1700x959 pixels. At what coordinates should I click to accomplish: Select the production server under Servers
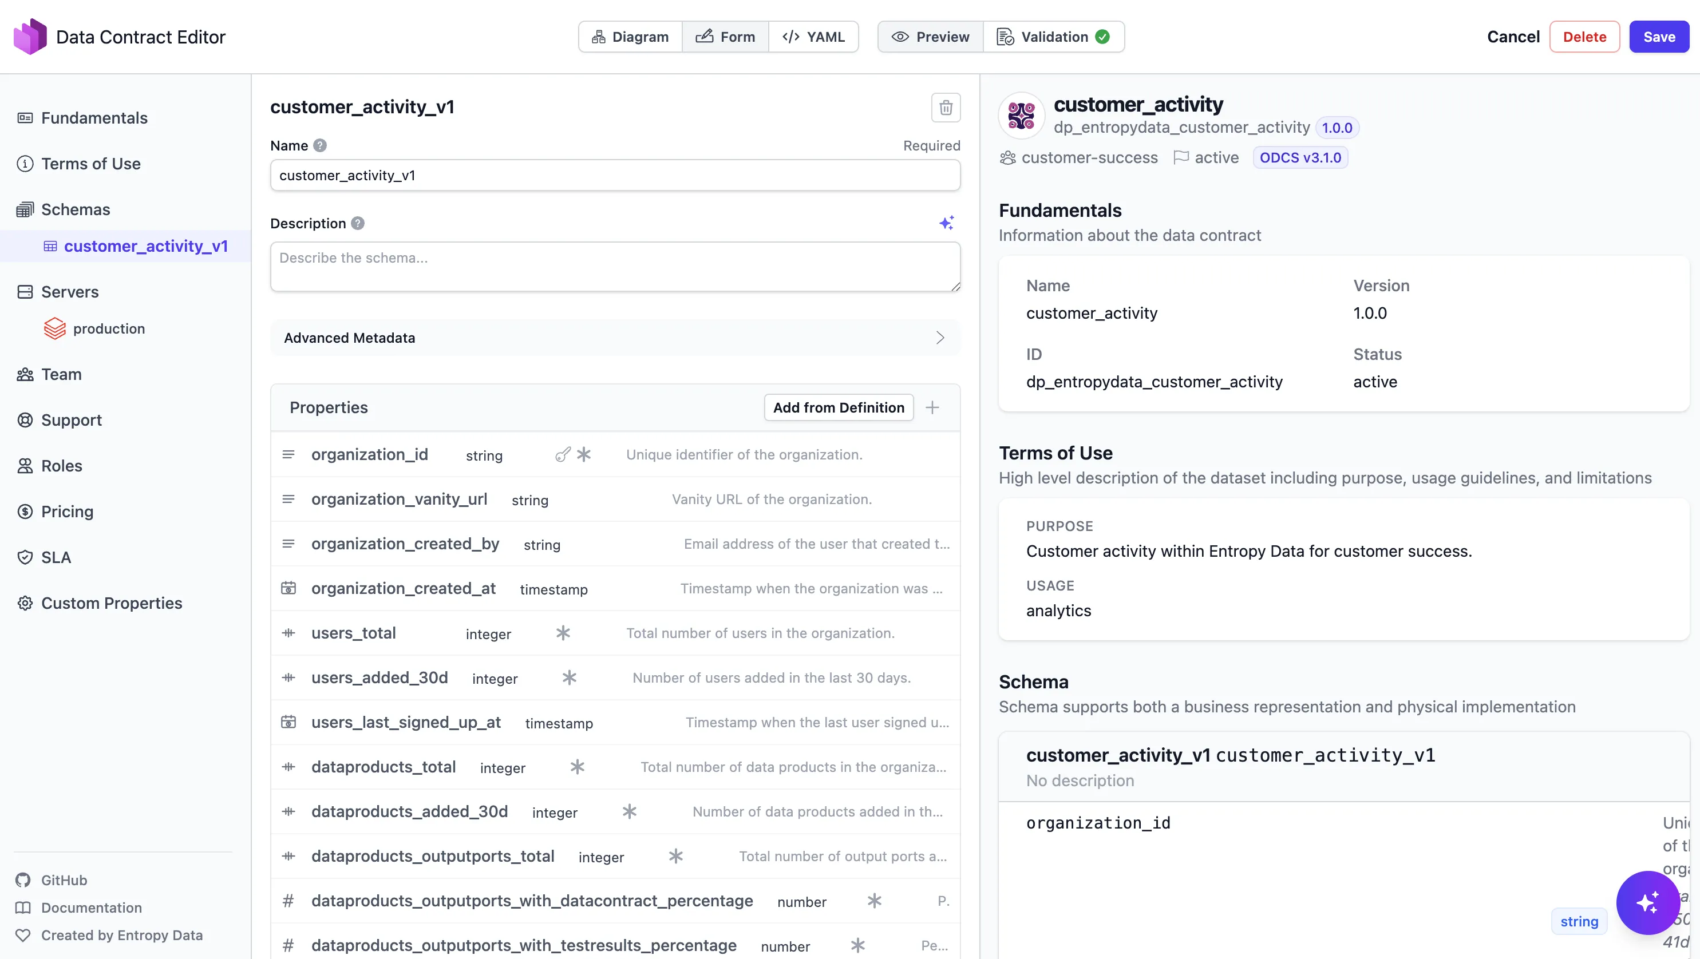tap(109, 328)
